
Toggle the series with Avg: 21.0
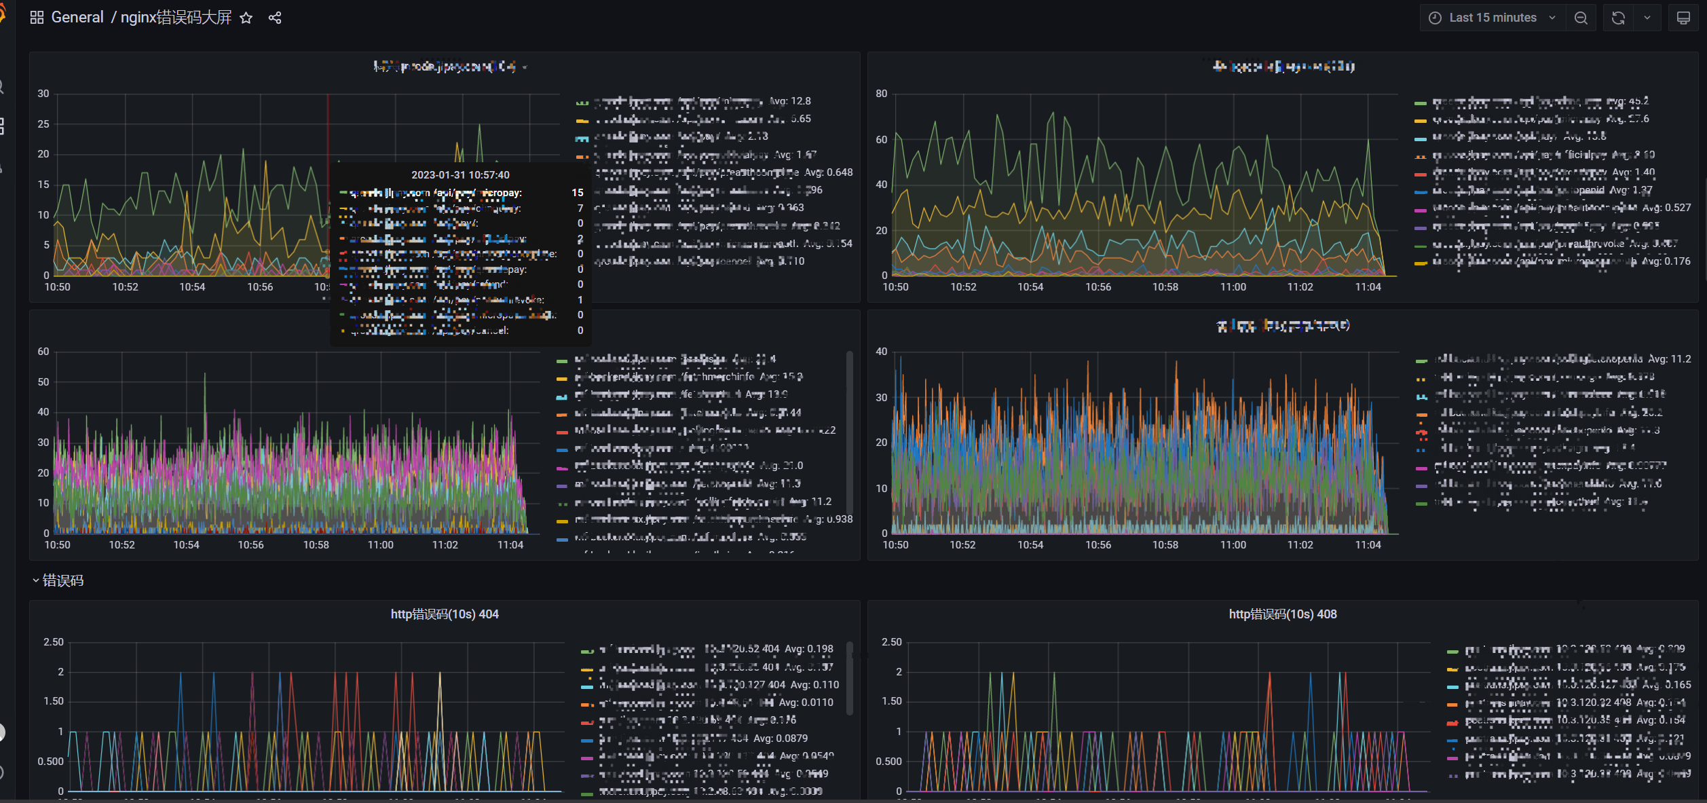pyautogui.click(x=688, y=466)
